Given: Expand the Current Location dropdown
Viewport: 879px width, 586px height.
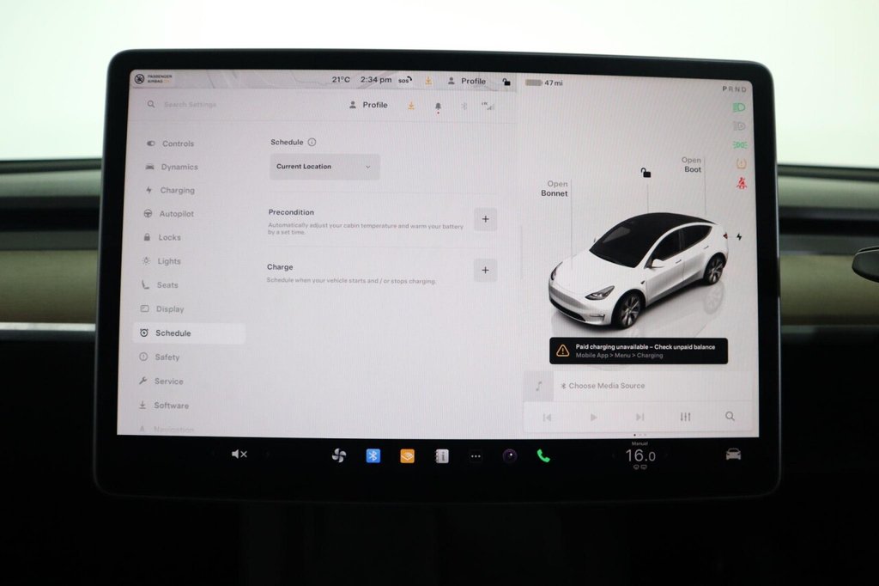Looking at the screenshot, I should pos(324,167).
